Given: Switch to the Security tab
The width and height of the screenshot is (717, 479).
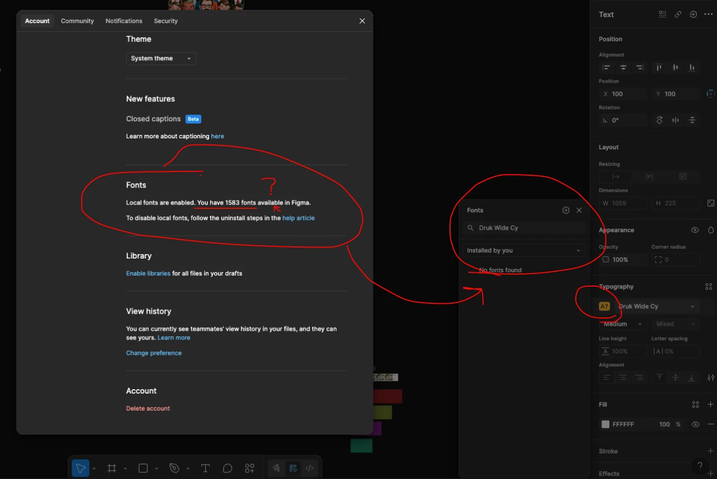Looking at the screenshot, I should (x=166, y=21).
